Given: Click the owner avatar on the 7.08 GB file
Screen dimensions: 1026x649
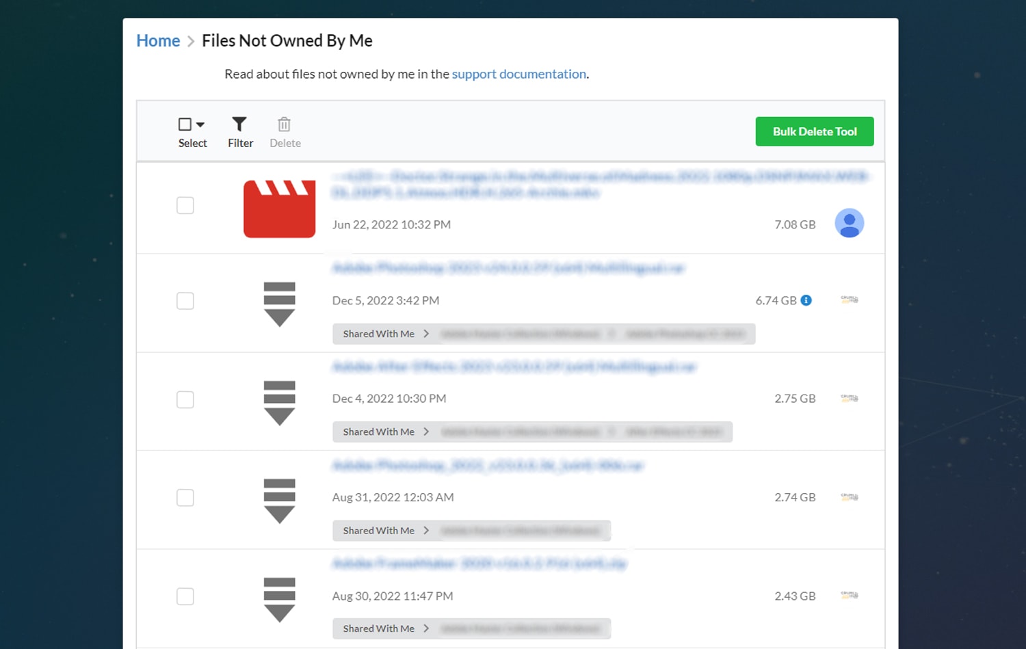Looking at the screenshot, I should point(849,223).
